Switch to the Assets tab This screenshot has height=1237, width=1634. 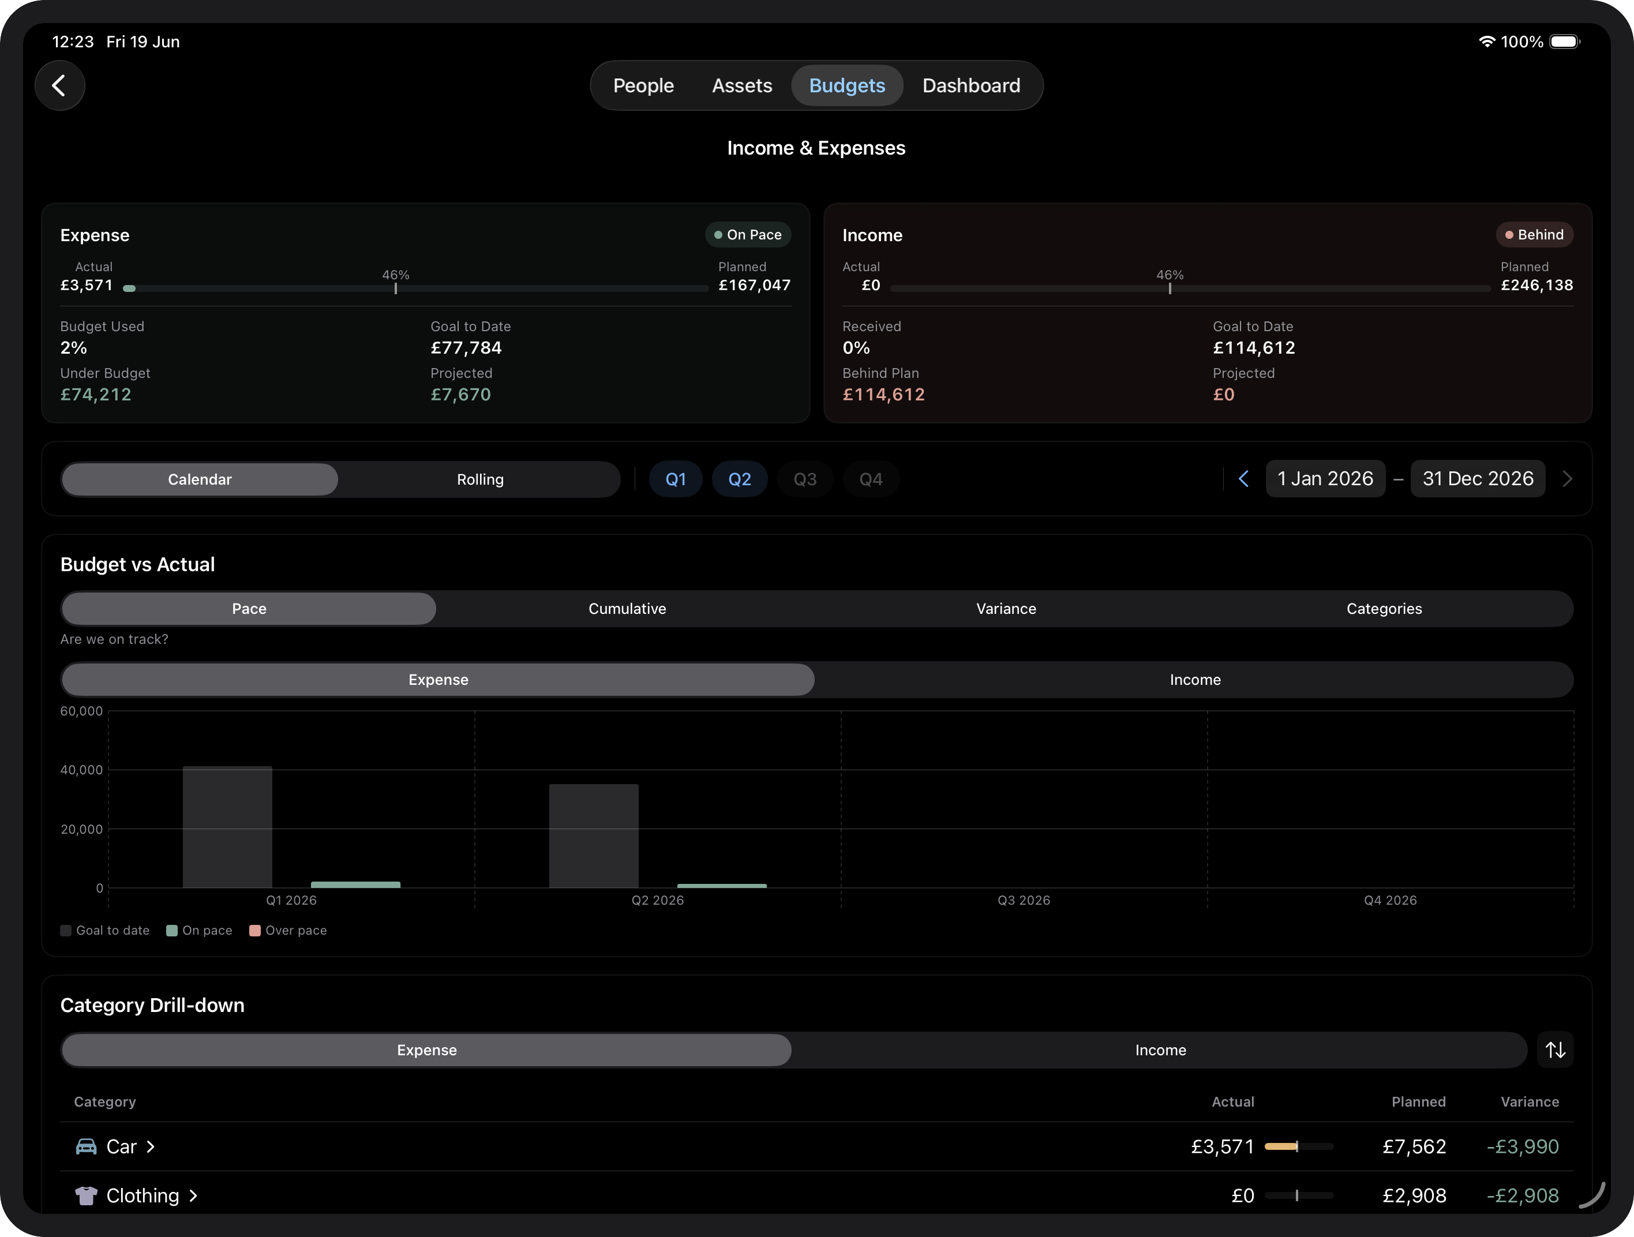741,85
